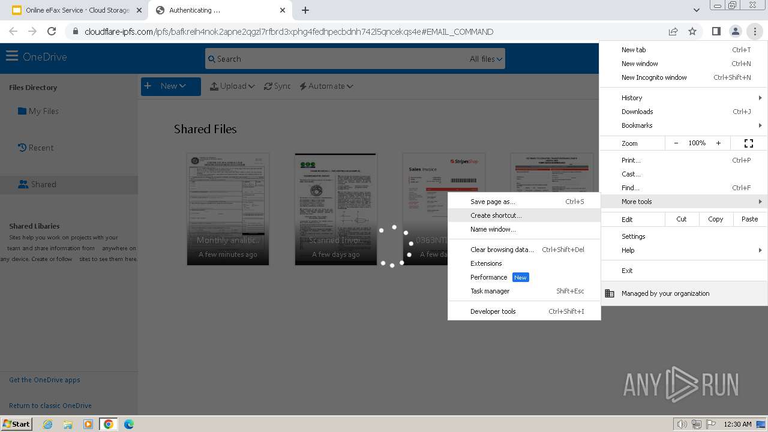Close the Authenticating tab
The width and height of the screenshot is (768, 432).
click(282, 10)
